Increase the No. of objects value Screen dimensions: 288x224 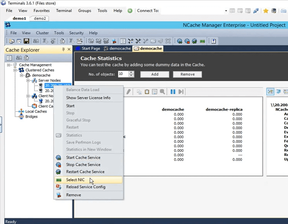(131, 72)
